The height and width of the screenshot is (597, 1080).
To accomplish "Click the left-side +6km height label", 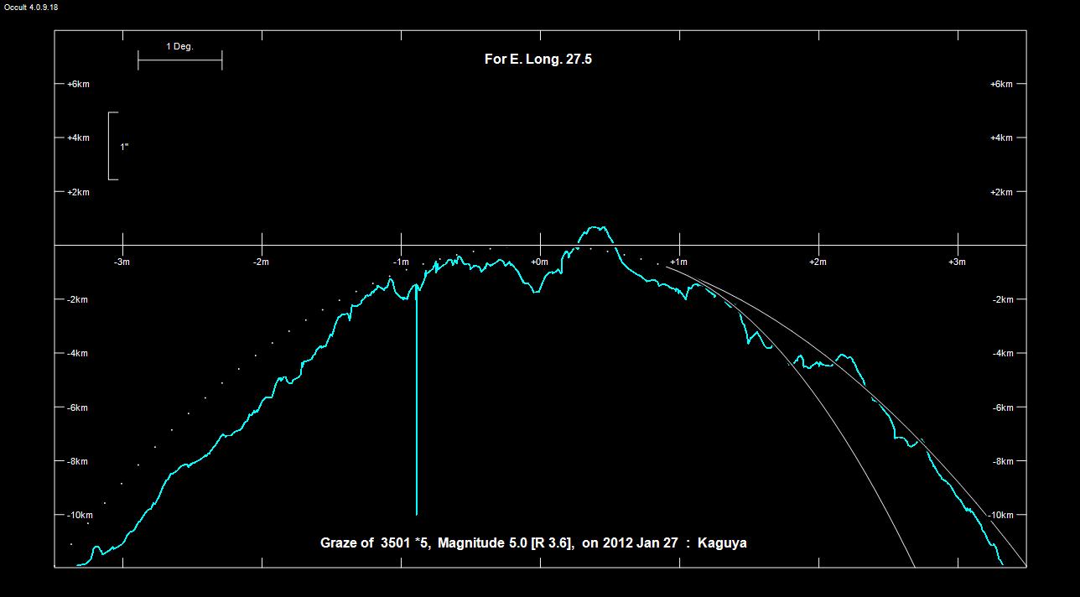I will tap(78, 85).
